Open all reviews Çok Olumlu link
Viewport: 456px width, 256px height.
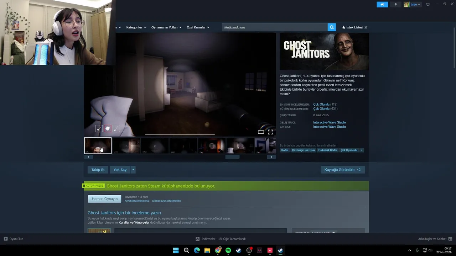pos(321,109)
